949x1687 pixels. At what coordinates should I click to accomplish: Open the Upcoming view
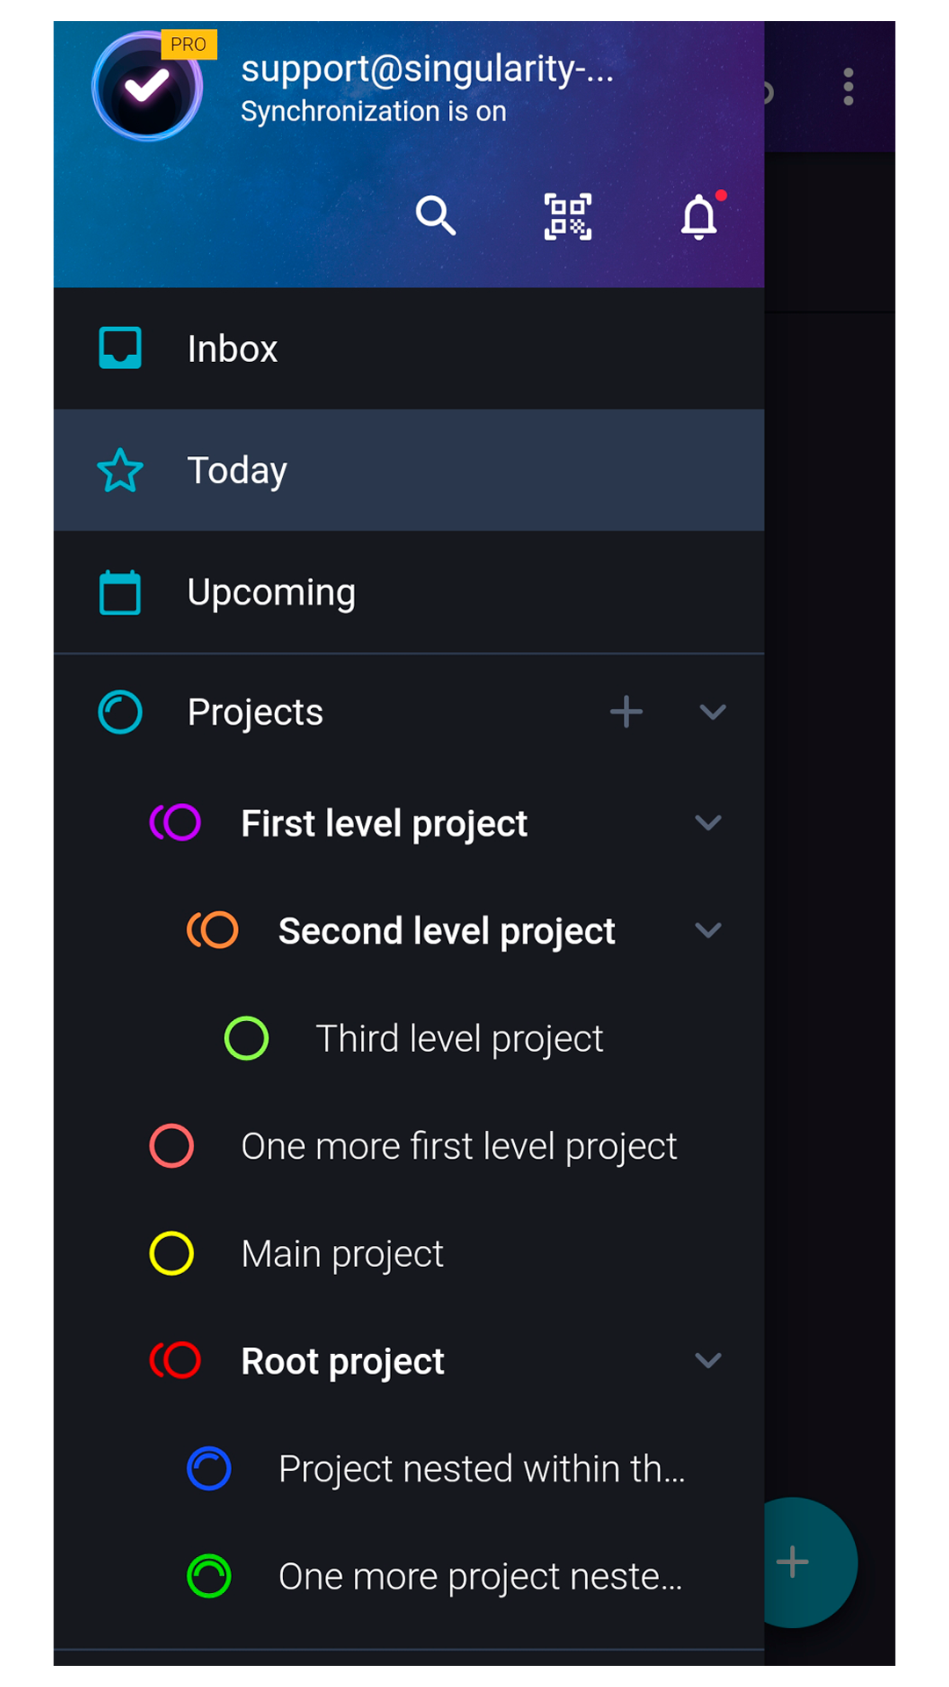[x=272, y=592]
